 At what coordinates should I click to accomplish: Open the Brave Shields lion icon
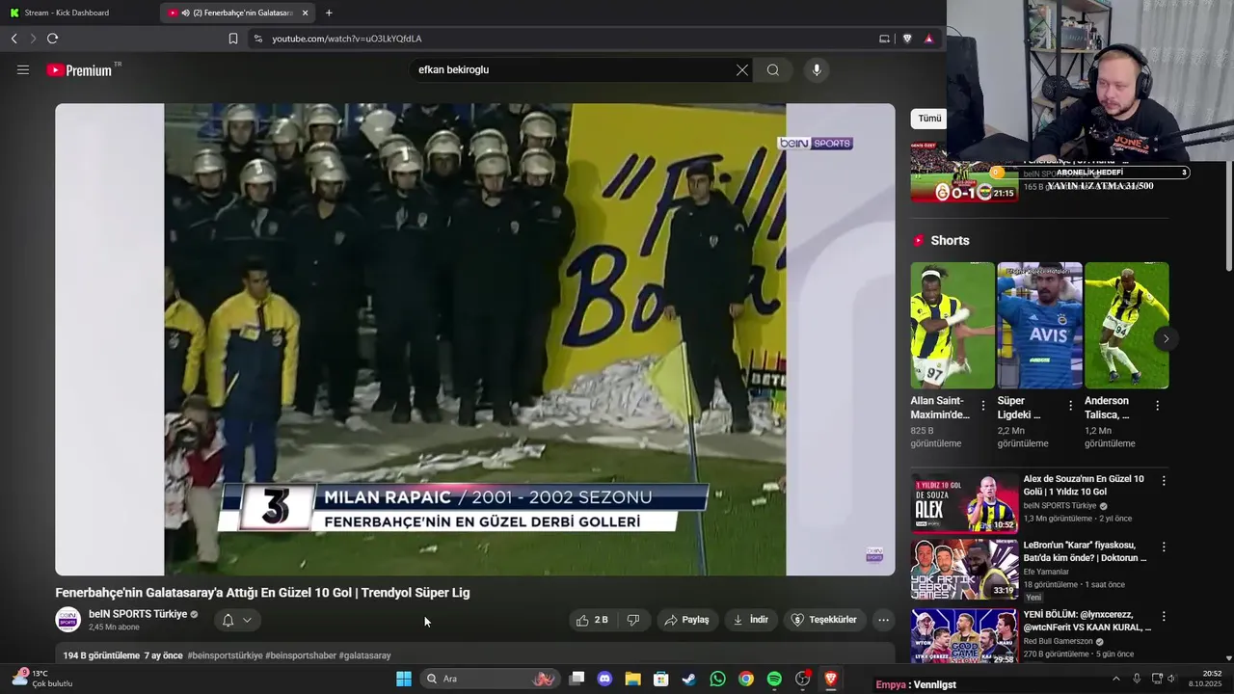907,39
